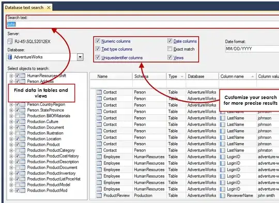Select the ProductReview row table icon
Viewport: 279px width, 203px height.
coord(99,195)
